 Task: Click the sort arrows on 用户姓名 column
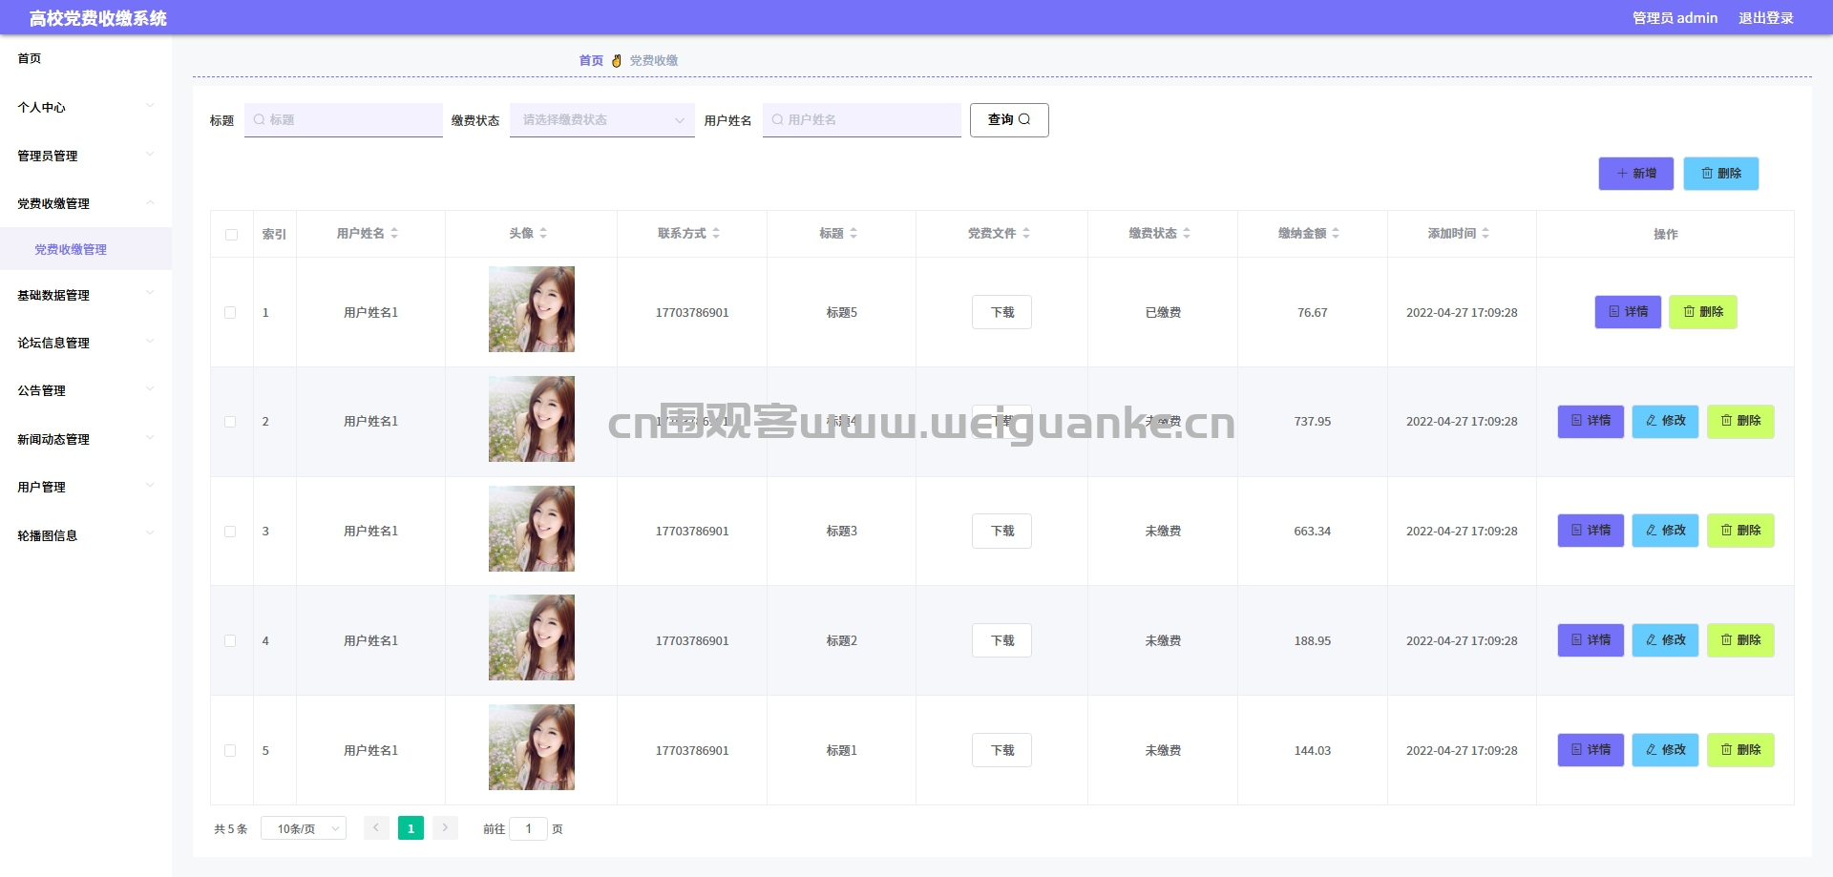(x=394, y=233)
